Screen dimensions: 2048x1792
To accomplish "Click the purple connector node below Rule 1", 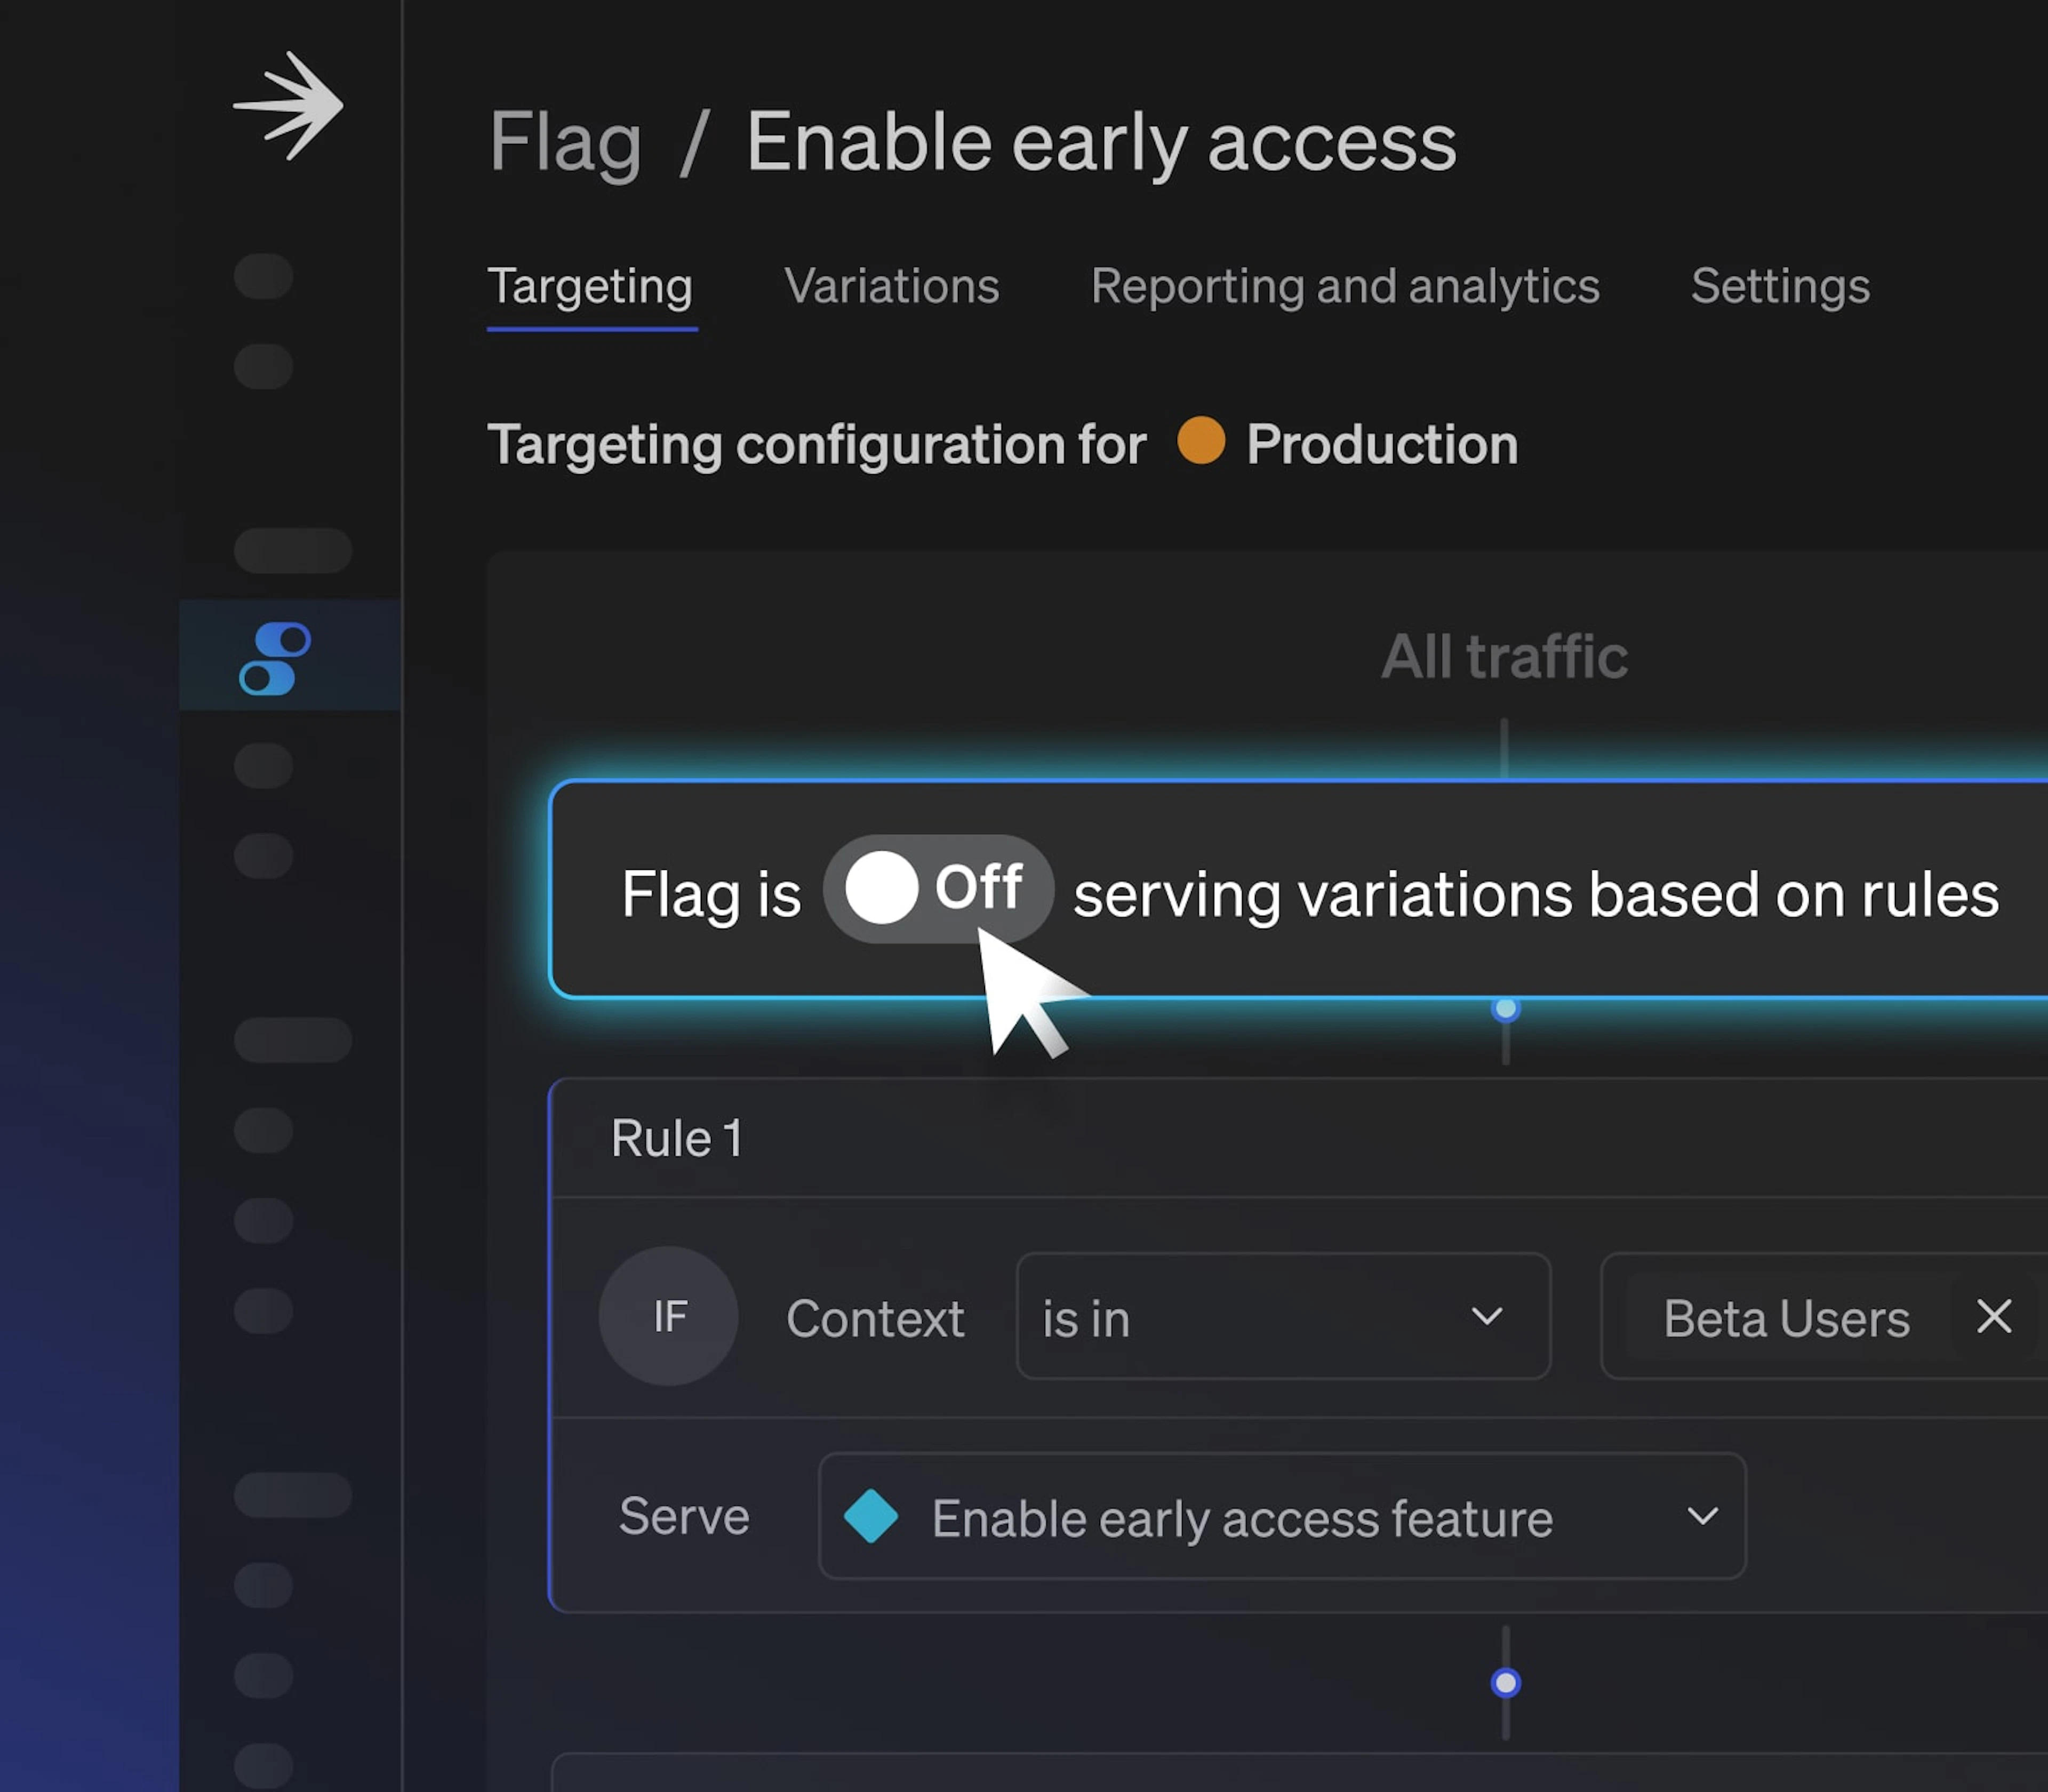I will pos(1505,1683).
